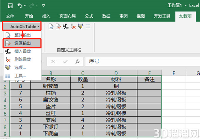
Task: Choose 选区输出 from the AutoXlsTable menu
Action: [22, 43]
